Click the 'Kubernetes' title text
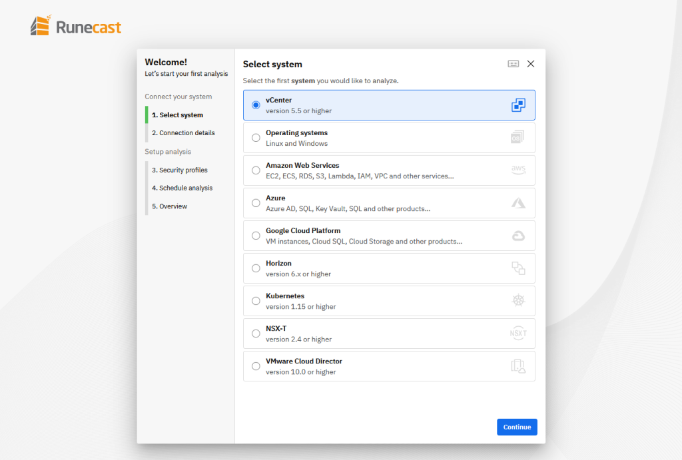The image size is (682, 460). (285, 296)
